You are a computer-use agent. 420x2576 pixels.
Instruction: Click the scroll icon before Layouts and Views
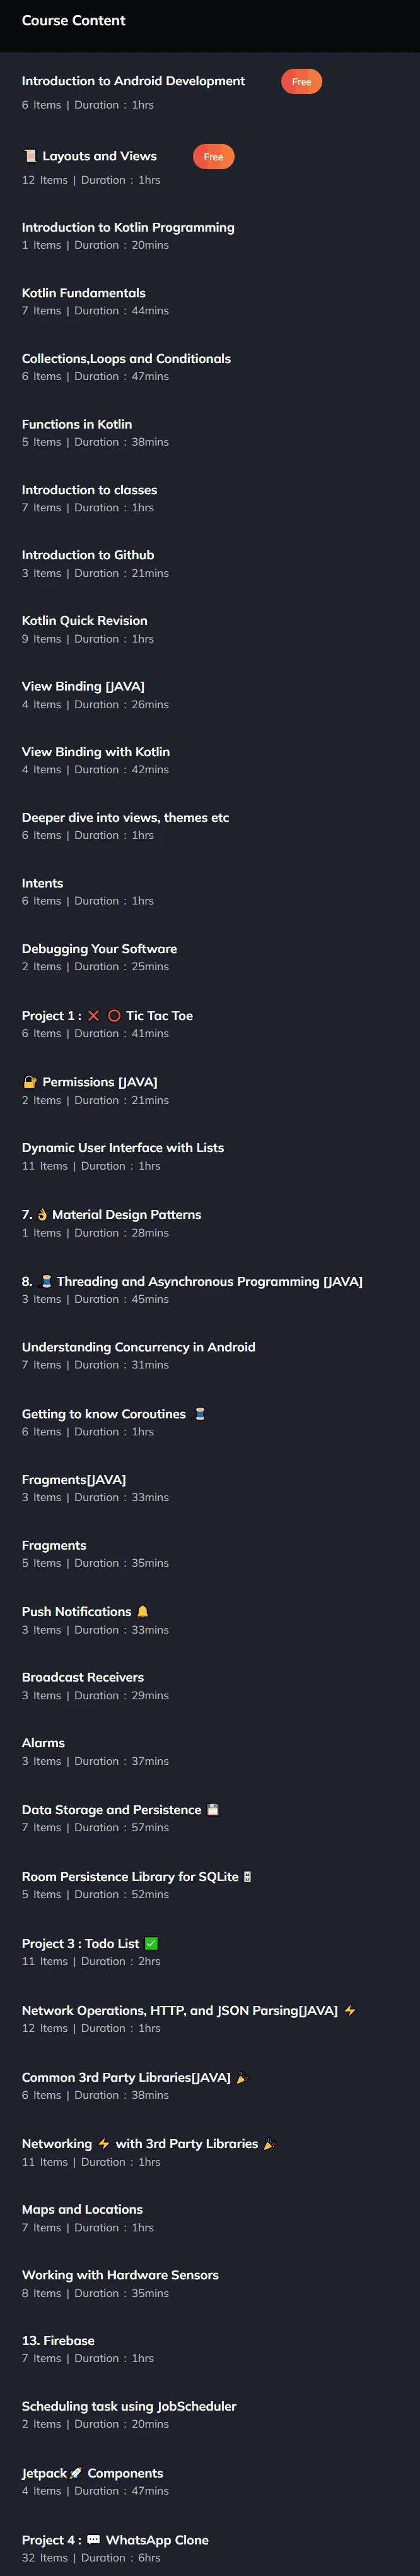[x=30, y=156]
